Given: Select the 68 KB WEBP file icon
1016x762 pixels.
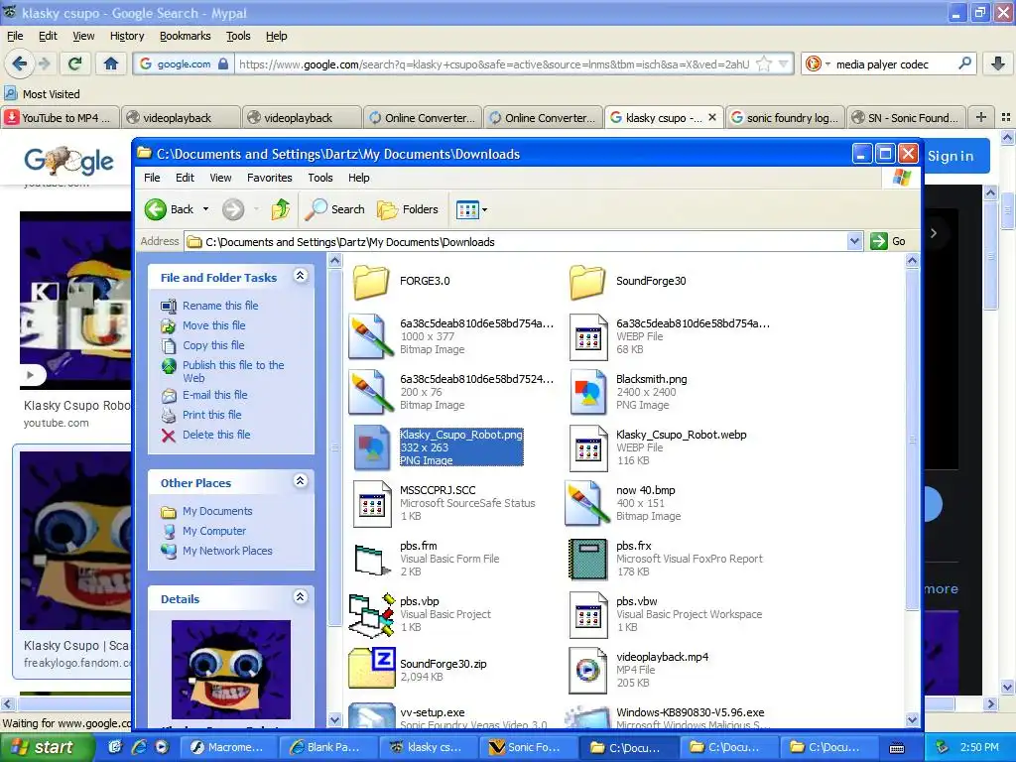Looking at the screenshot, I should [x=587, y=337].
